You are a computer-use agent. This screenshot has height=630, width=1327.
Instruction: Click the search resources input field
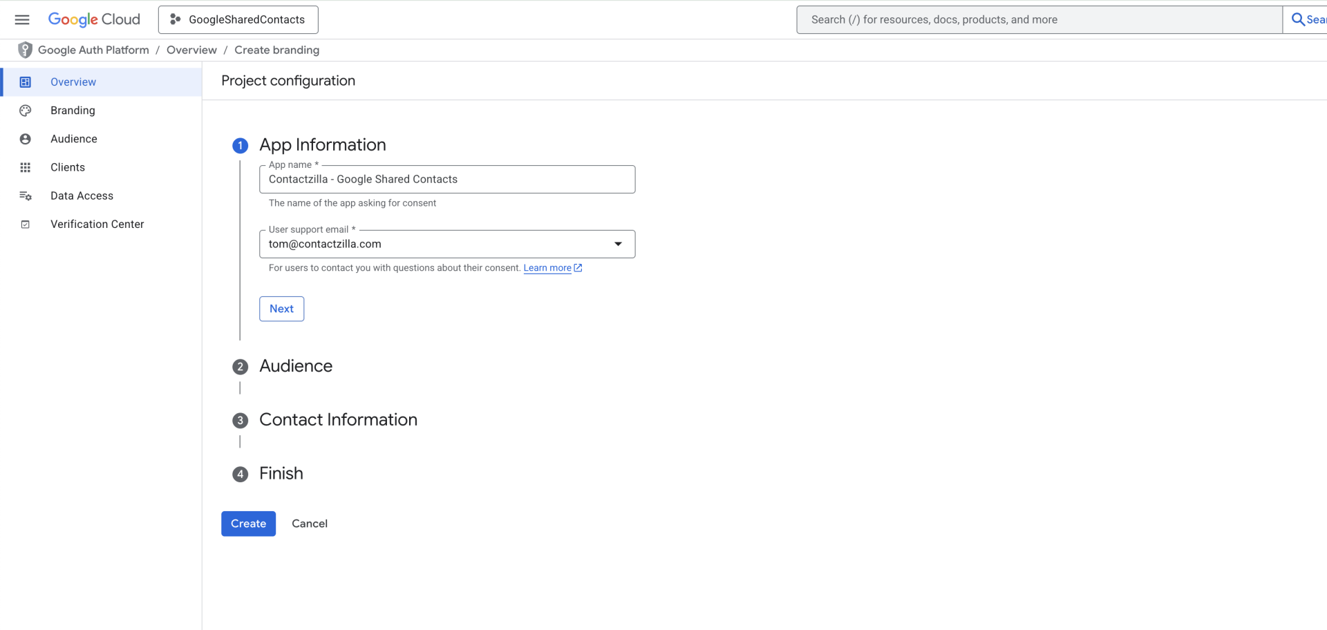click(x=1039, y=19)
